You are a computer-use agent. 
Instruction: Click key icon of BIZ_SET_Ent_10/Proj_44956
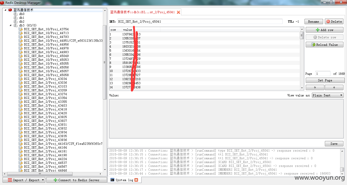21,45
